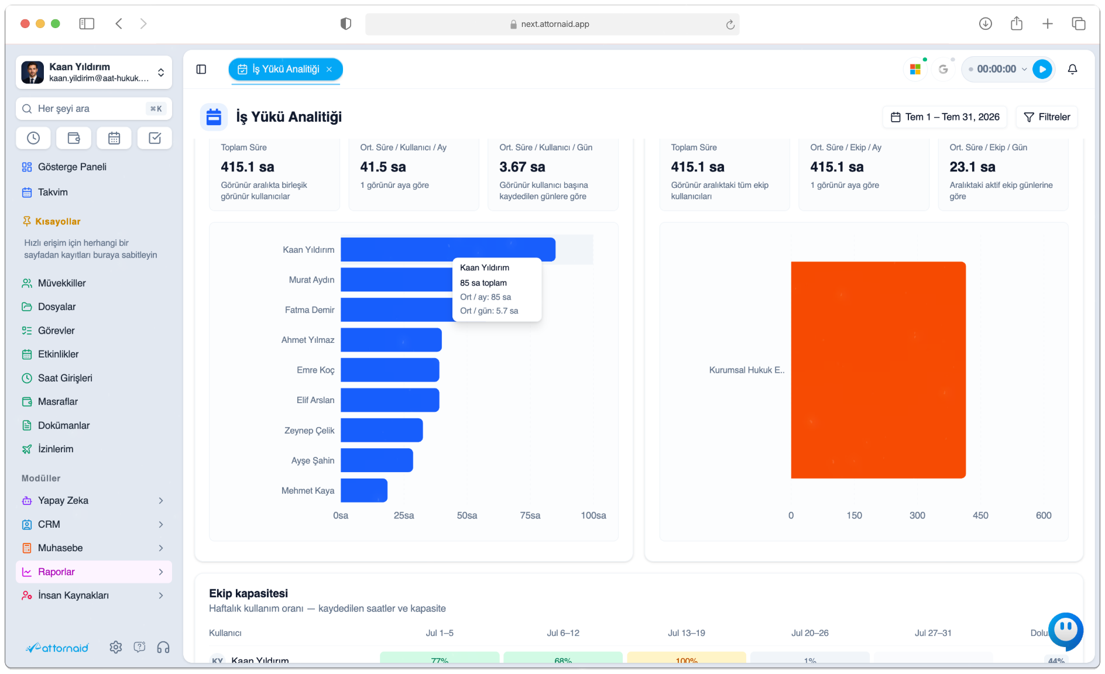Switch to the İş Yükü Analitiği tab
The width and height of the screenshot is (1105, 674).
286,69
